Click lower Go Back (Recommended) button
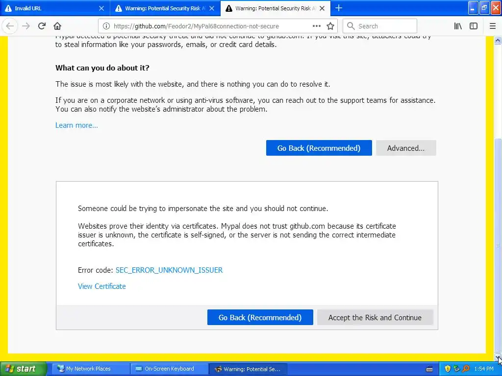 click(260, 317)
